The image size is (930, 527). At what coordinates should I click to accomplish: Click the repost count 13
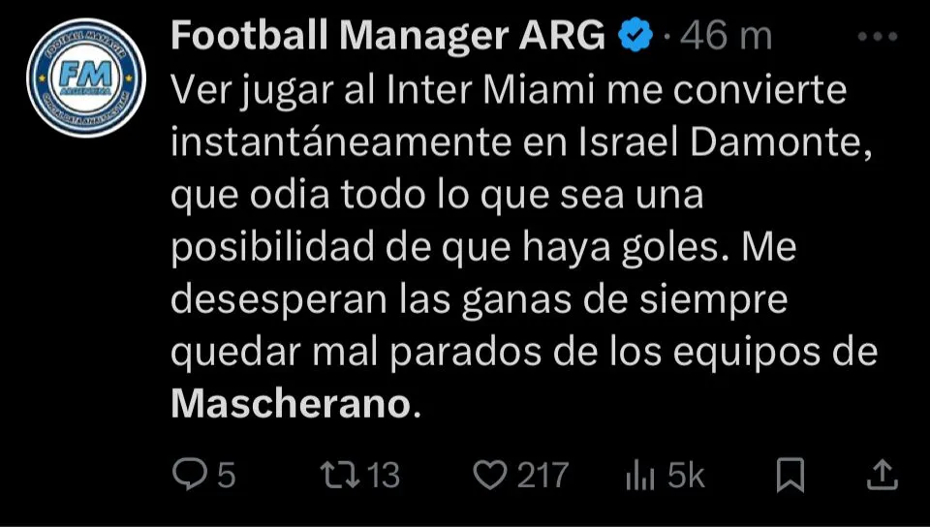click(x=384, y=475)
